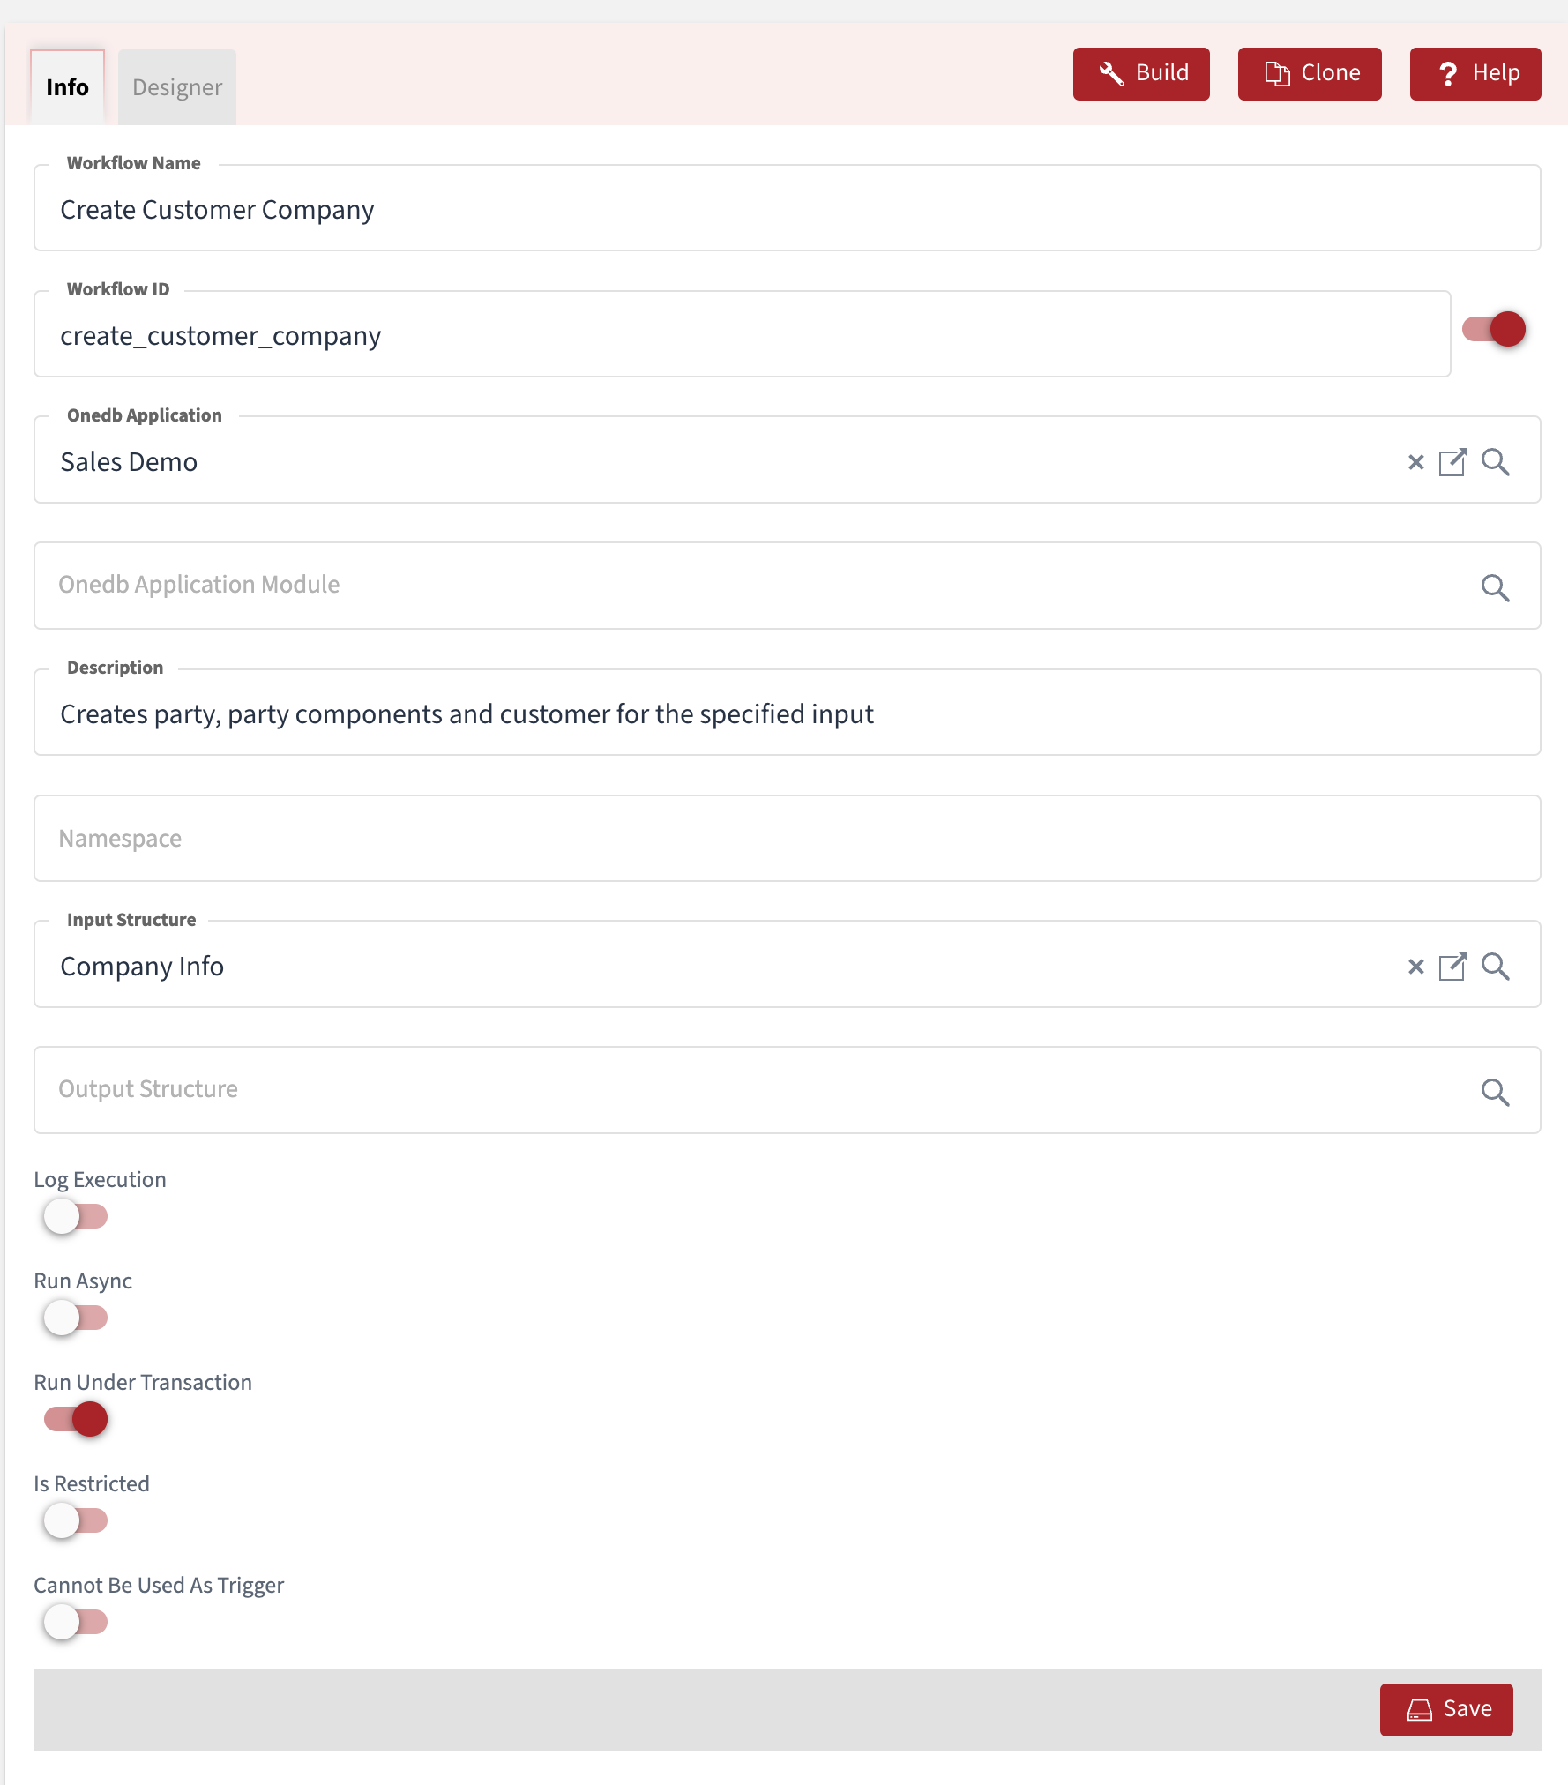Screen dimensions: 1568x1785
Task: Disable Run Under Transaction
Action: pos(75,1420)
